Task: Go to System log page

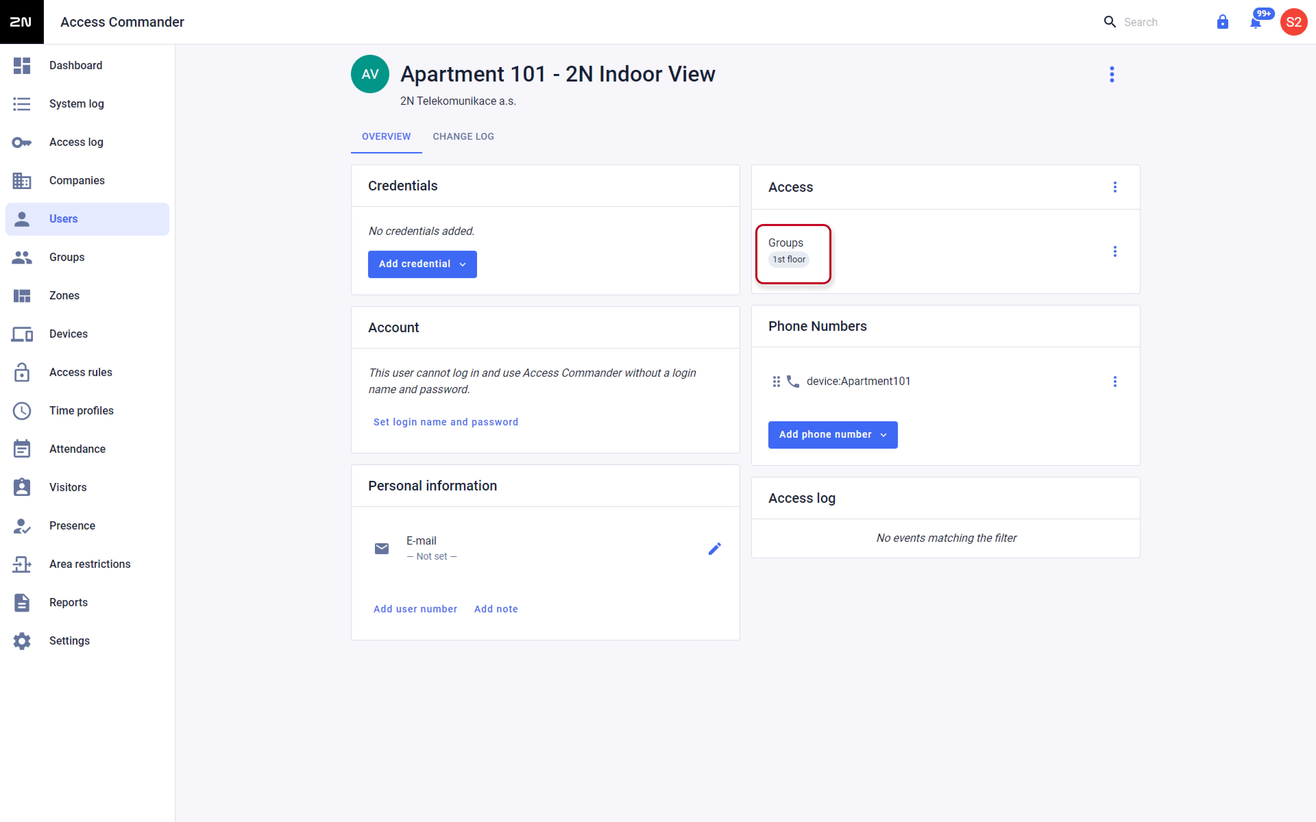Action: [87, 104]
